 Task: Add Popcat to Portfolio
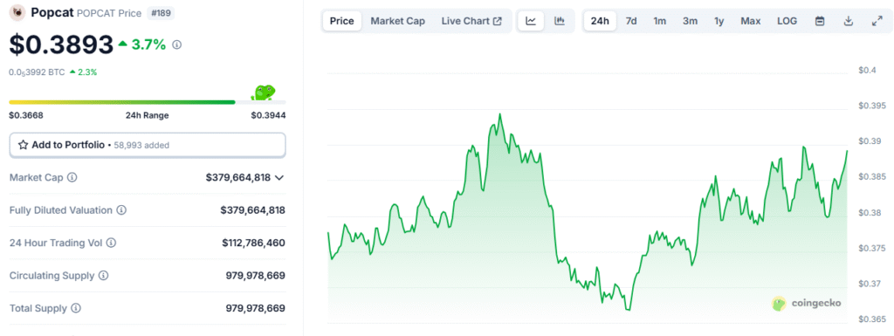(x=147, y=145)
